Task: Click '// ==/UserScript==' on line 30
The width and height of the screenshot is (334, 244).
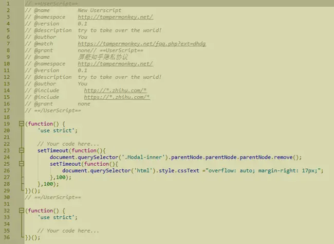Action: click(x=53, y=197)
